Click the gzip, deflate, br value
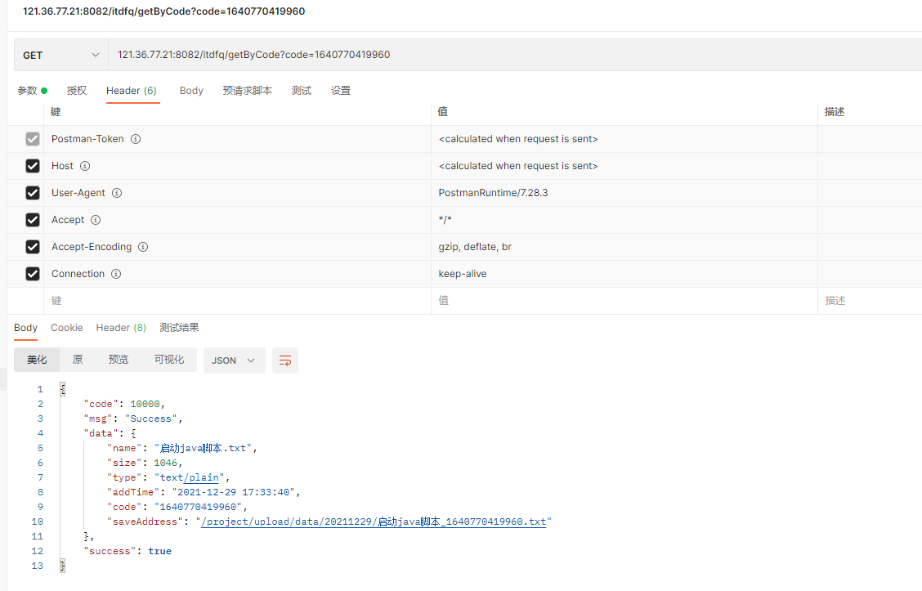This screenshot has height=591, width=922. click(x=475, y=247)
